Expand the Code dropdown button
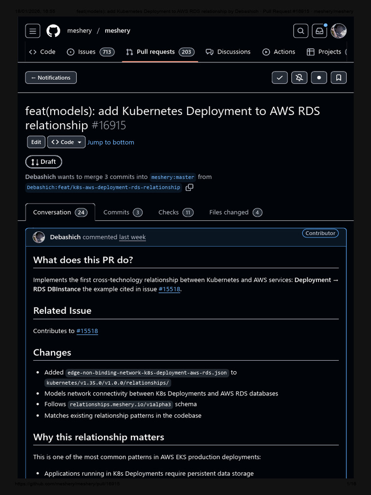 point(66,142)
